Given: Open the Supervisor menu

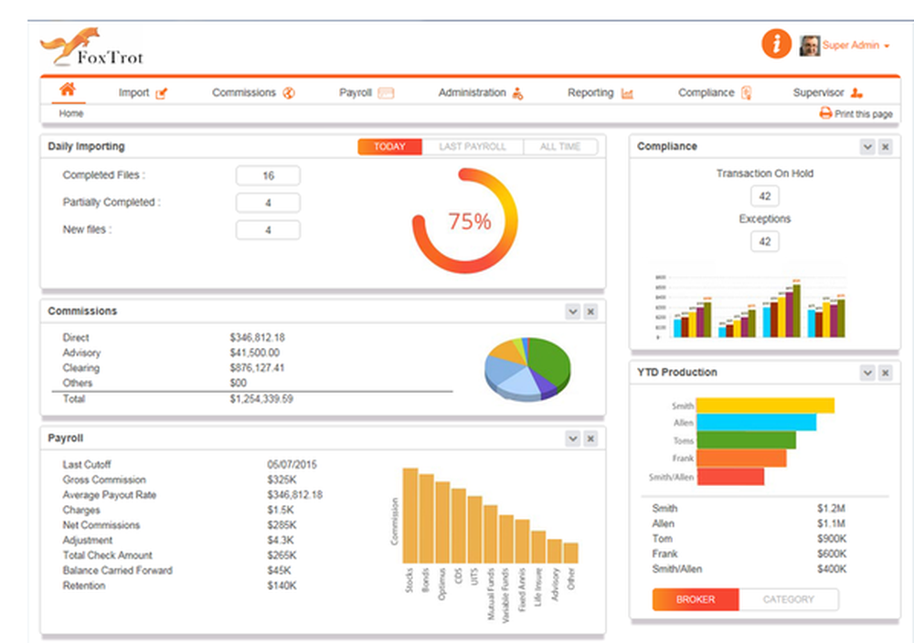Looking at the screenshot, I should (828, 93).
